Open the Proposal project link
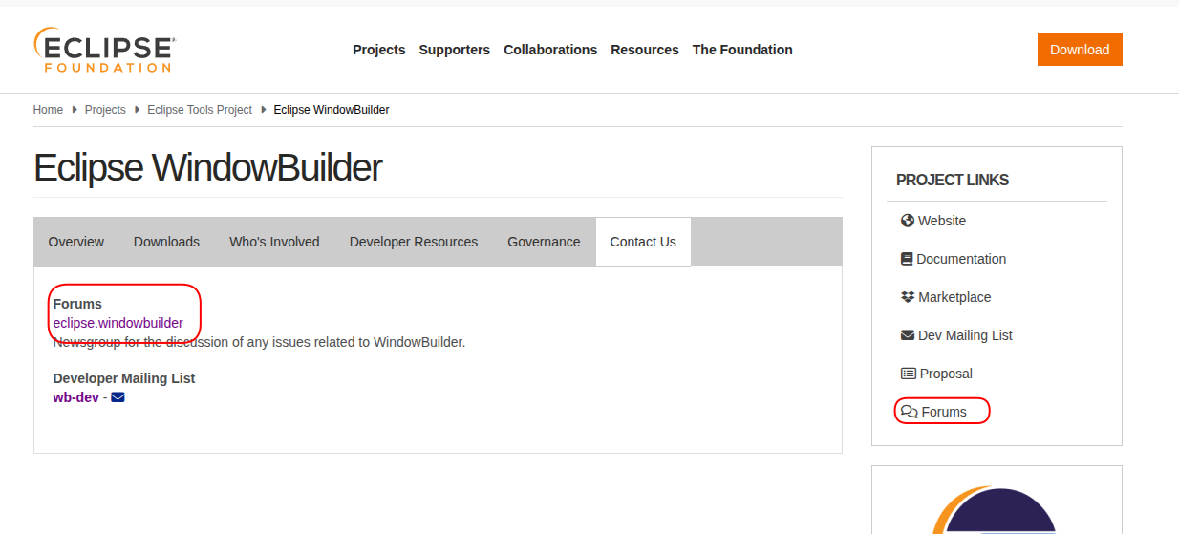Viewport: 1179px width, 534px height. point(946,374)
